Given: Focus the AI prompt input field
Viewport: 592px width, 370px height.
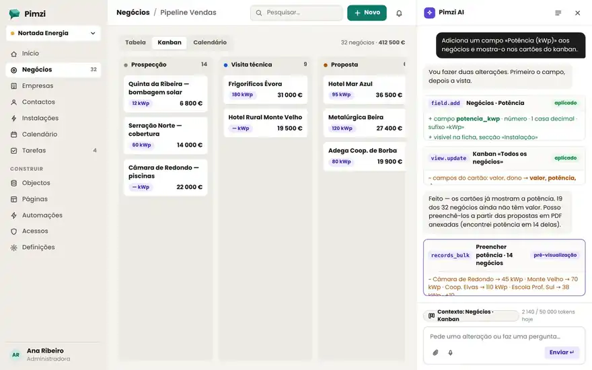Looking at the screenshot, I should point(504,336).
